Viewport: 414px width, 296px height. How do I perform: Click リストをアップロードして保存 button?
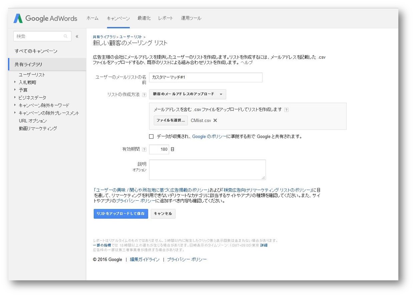(121, 214)
